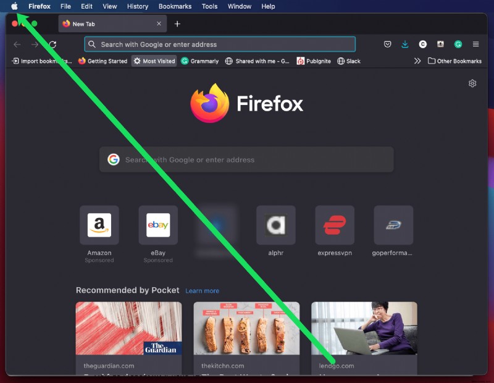Open the Other Bookmarks folder

click(x=454, y=61)
